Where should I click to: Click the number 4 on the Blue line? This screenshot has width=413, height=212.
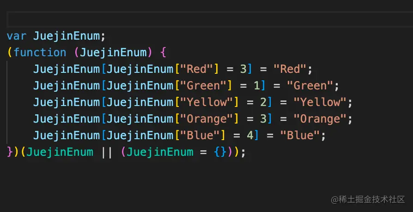point(250,135)
